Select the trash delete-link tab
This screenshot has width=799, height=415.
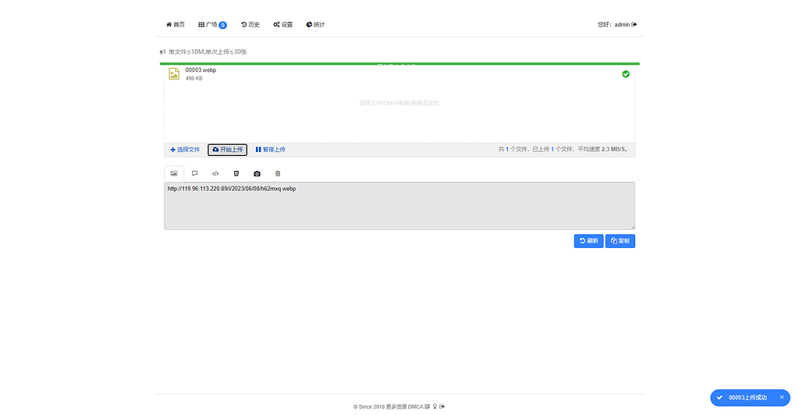278,174
